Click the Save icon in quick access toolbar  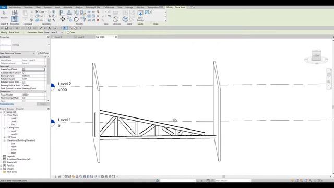coord(6,28)
